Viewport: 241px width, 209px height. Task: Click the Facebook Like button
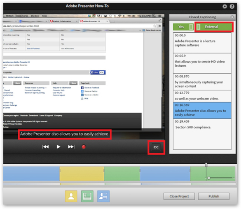click(x=98, y=72)
